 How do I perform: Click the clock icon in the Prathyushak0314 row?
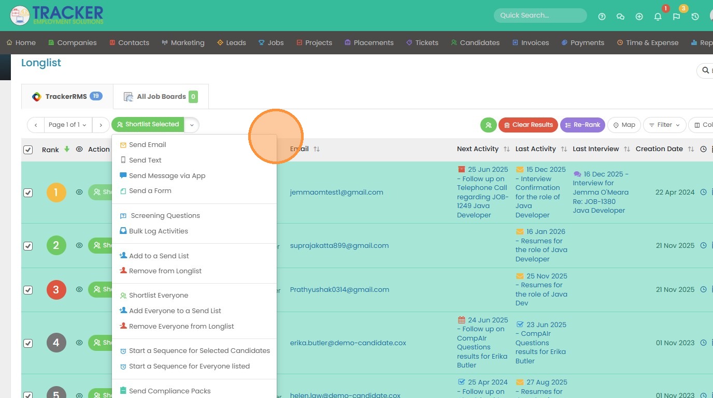click(704, 290)
